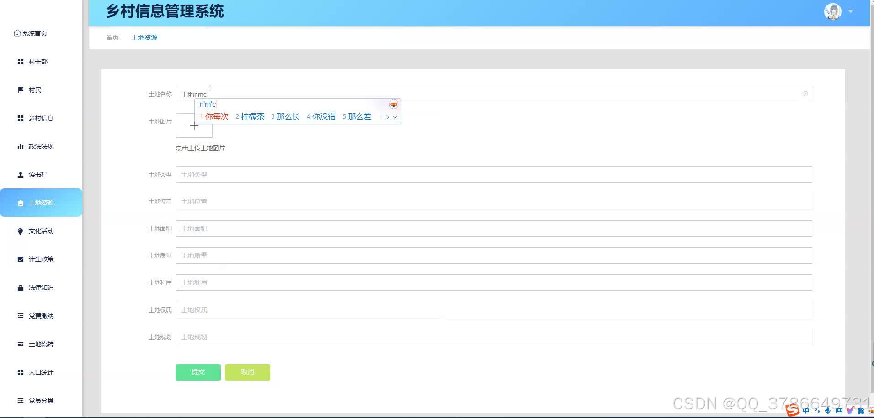Select the 土地资源 menu item
The image size is (874, 418).
pos(41,203)
